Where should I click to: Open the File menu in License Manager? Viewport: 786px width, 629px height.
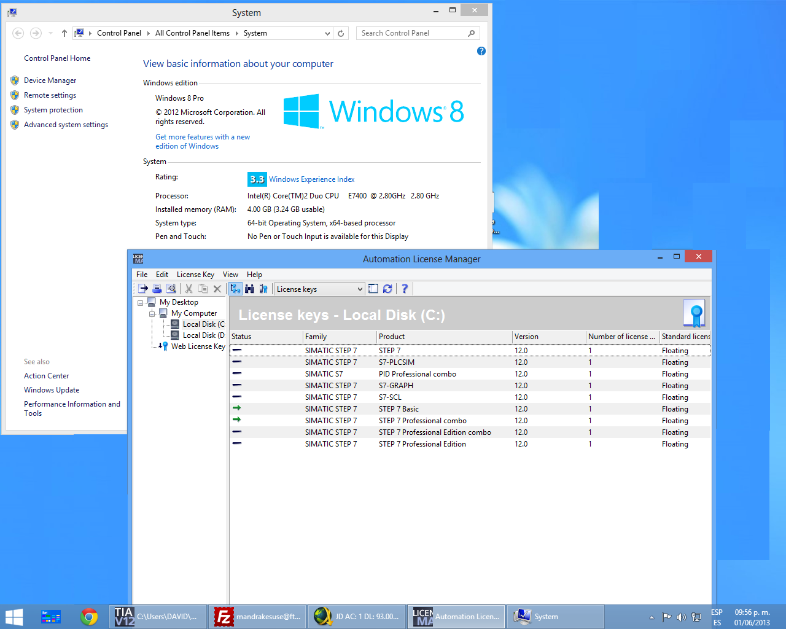tap(142, 275)
